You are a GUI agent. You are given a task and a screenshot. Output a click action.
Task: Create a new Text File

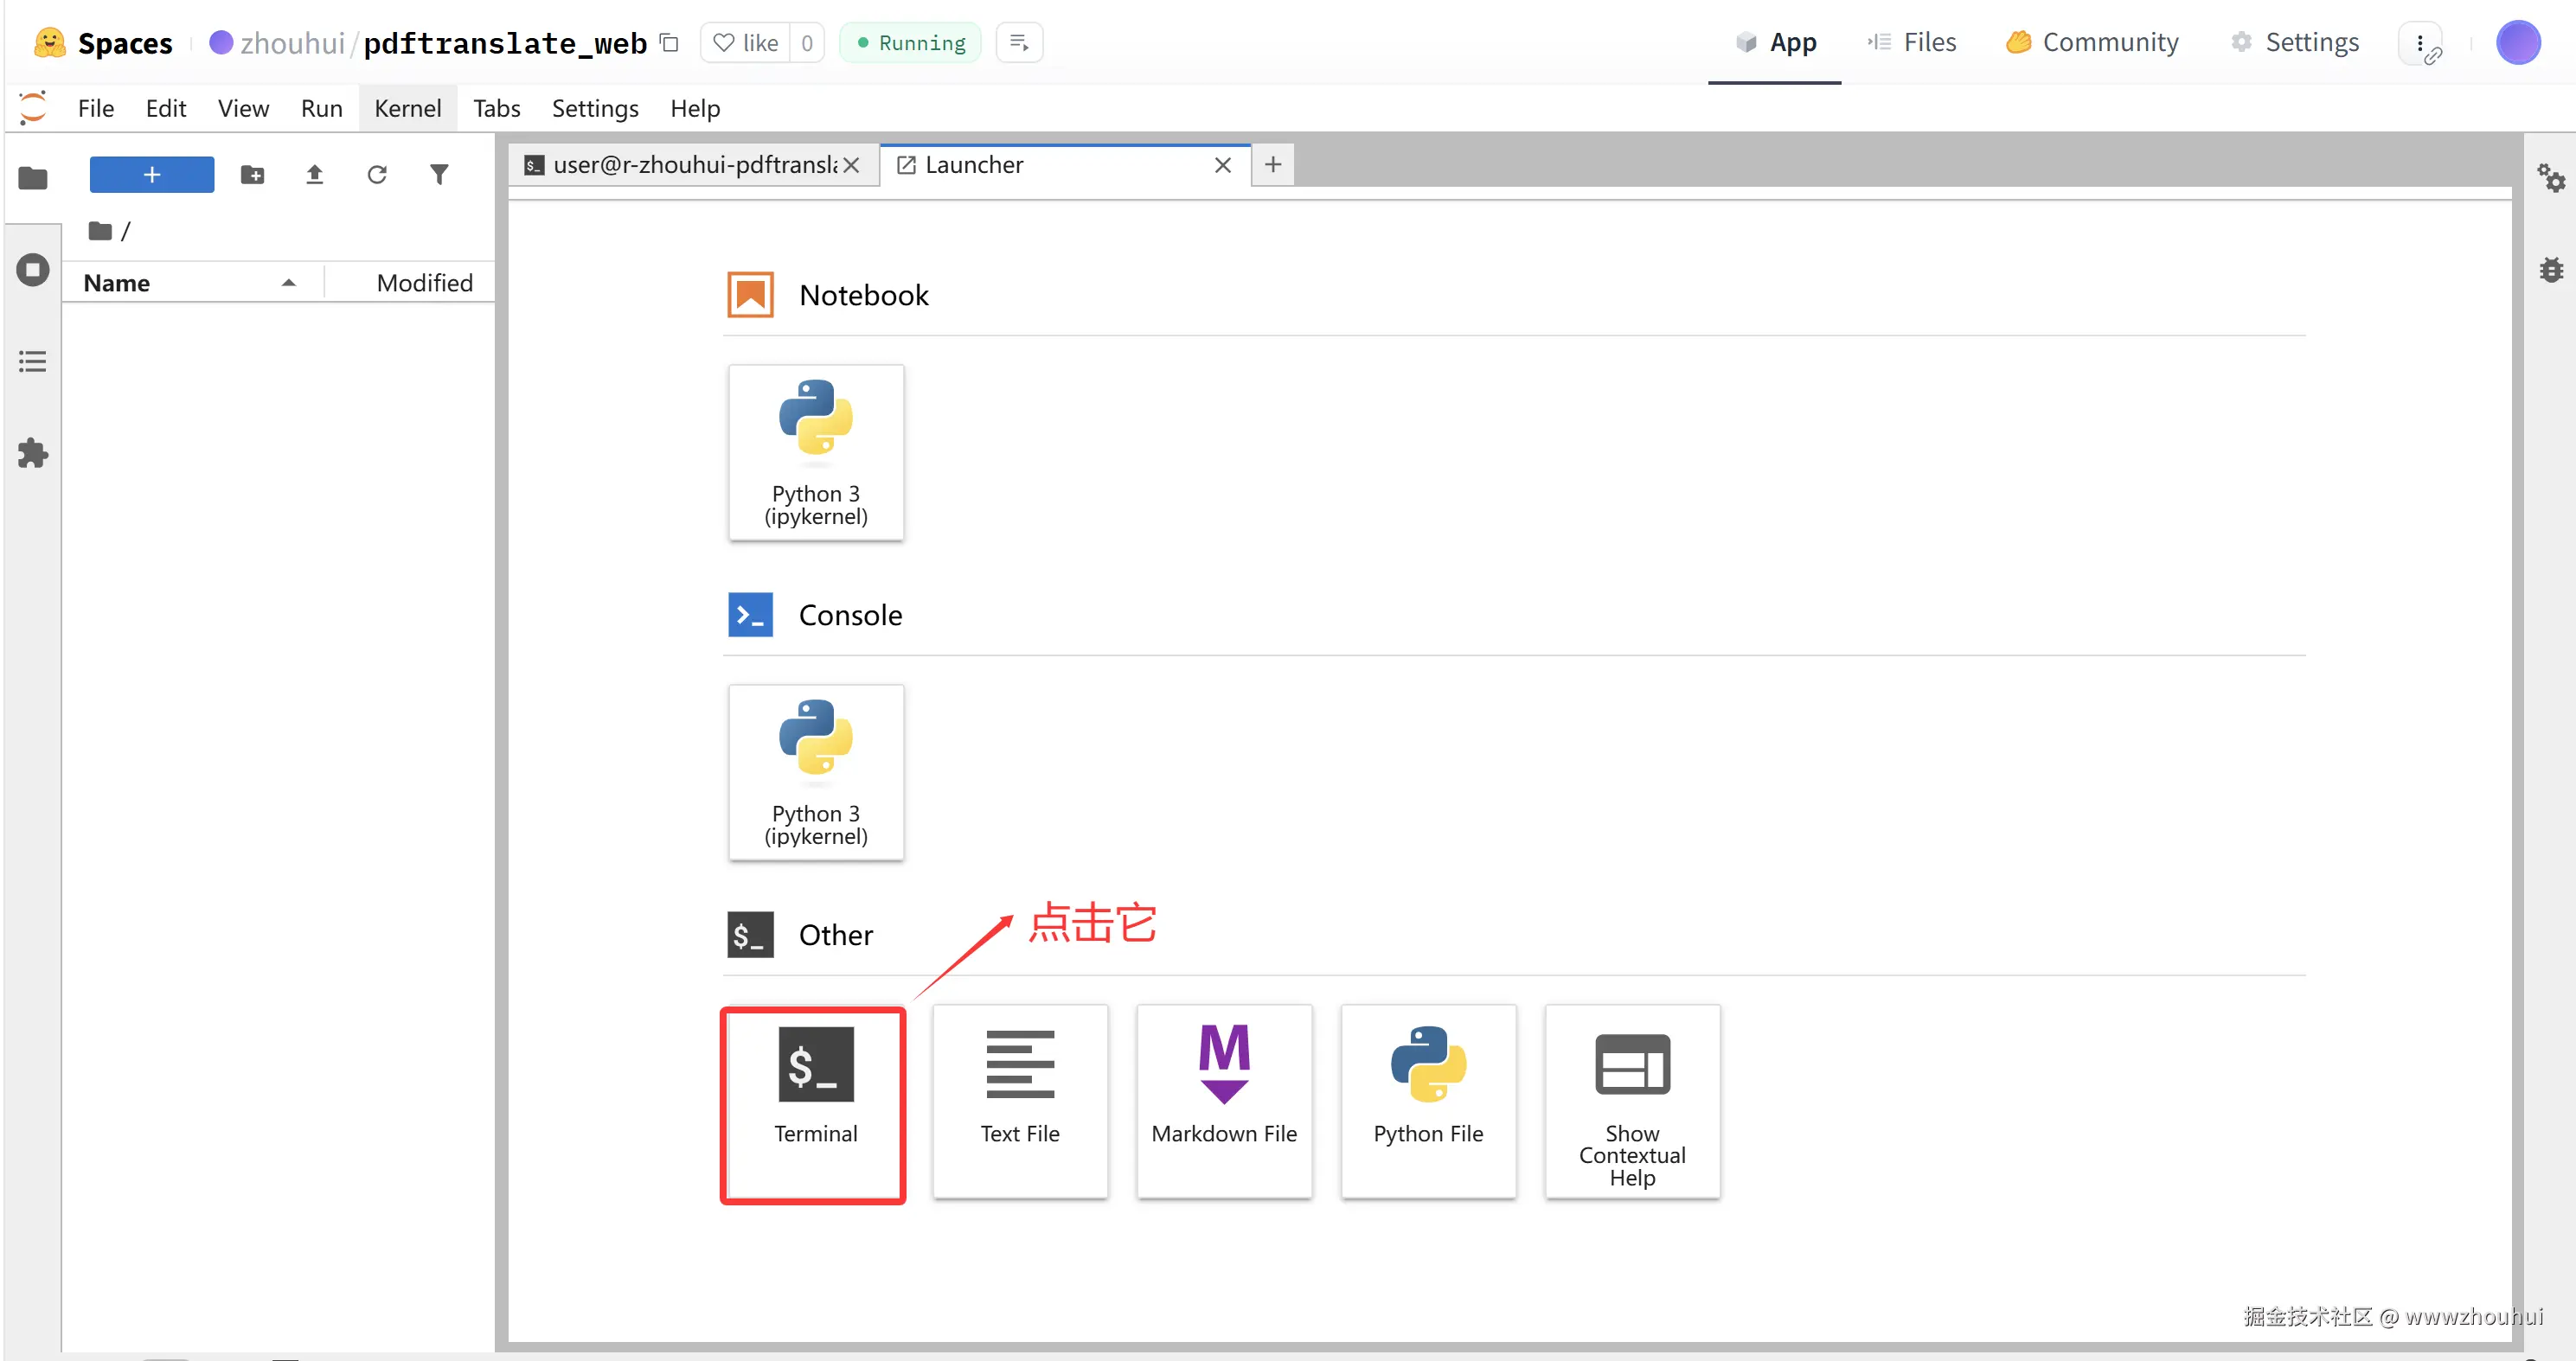1019,1103
